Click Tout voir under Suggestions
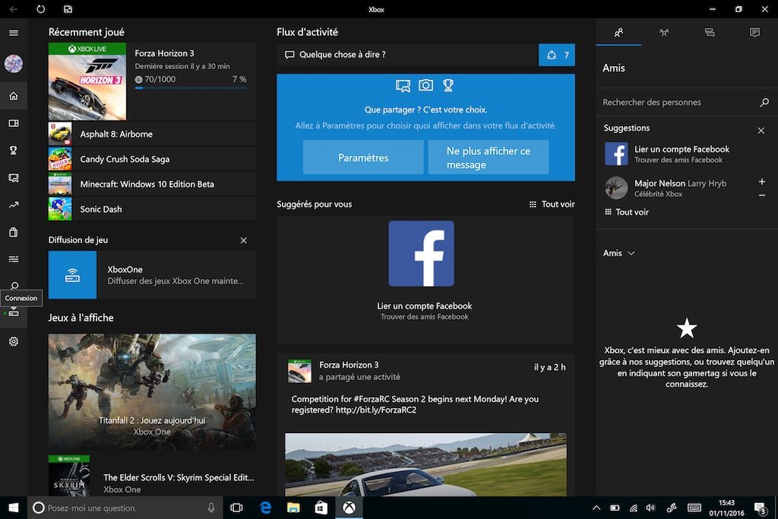Image resolution: width=778 pixels, height=519 pixels. [x=627, y=212]
